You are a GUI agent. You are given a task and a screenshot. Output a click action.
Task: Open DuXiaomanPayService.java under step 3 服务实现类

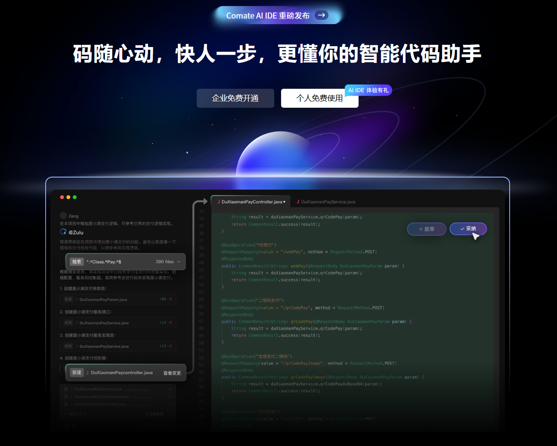point(104,346)
